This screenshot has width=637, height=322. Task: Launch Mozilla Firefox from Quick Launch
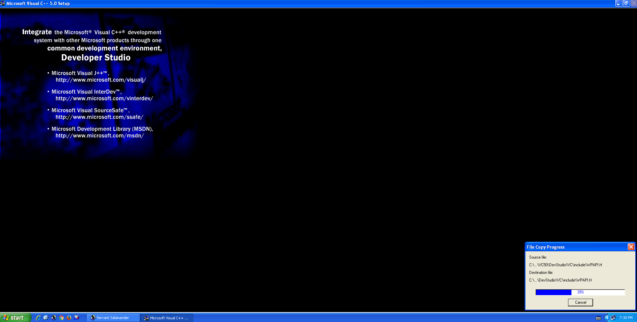(69, 318)
